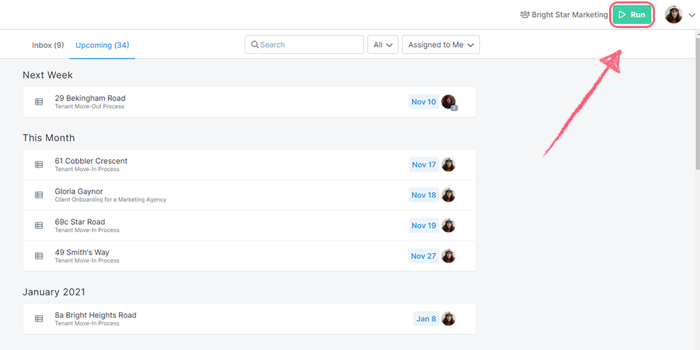
Task: Click the checklist icon beside 29 Bekingham Road
Action: click(39, 102)
